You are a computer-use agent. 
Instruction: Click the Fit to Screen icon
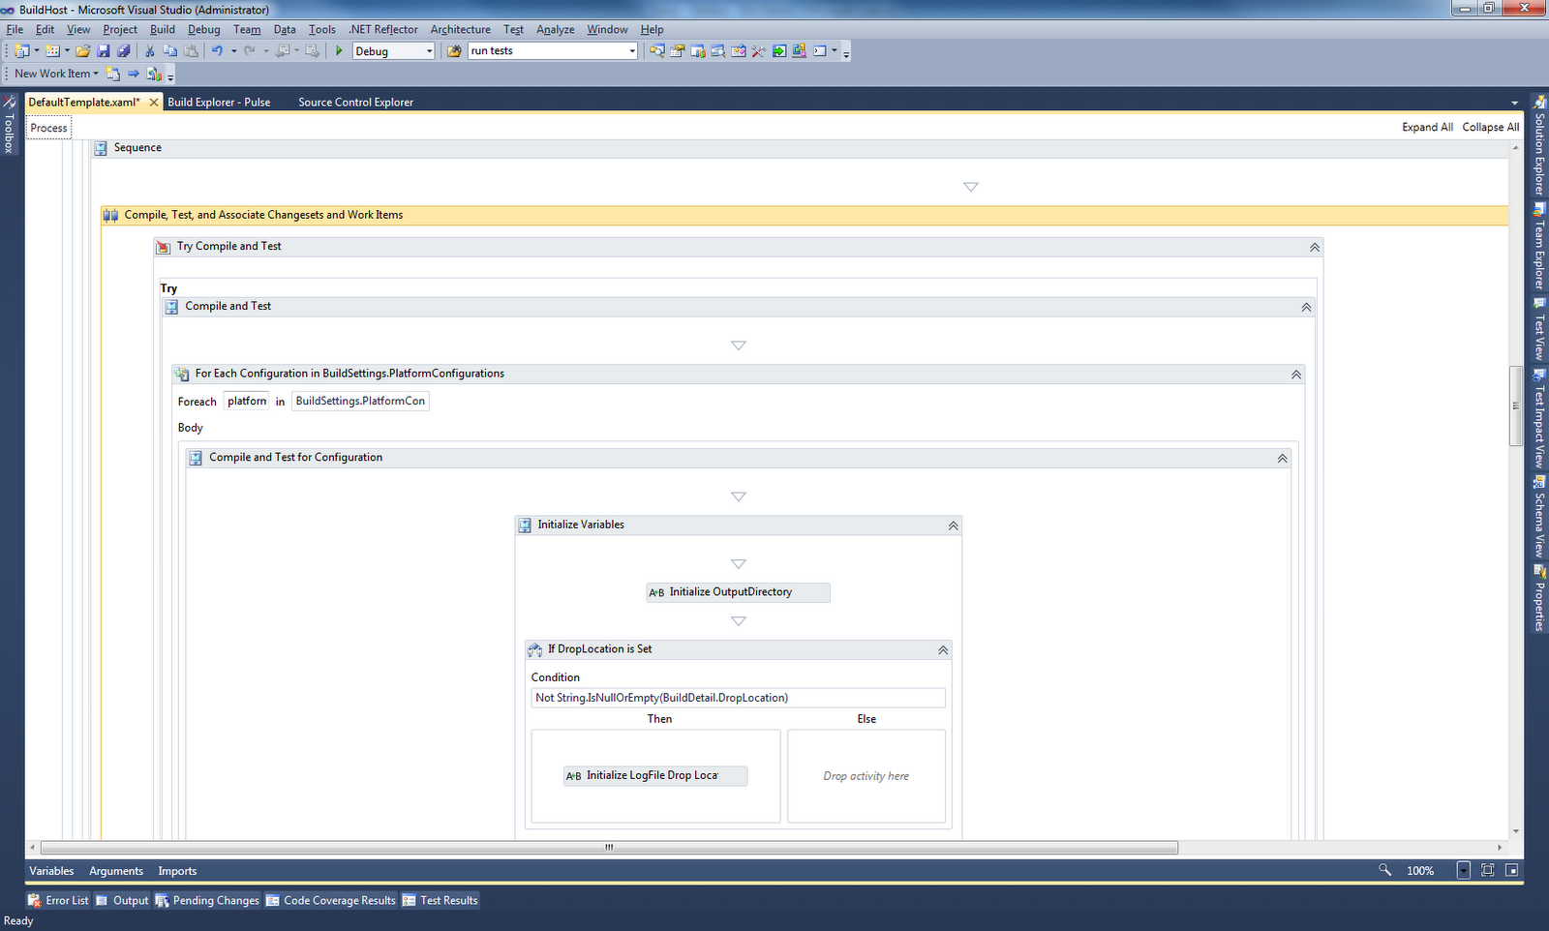[1488, 870]
